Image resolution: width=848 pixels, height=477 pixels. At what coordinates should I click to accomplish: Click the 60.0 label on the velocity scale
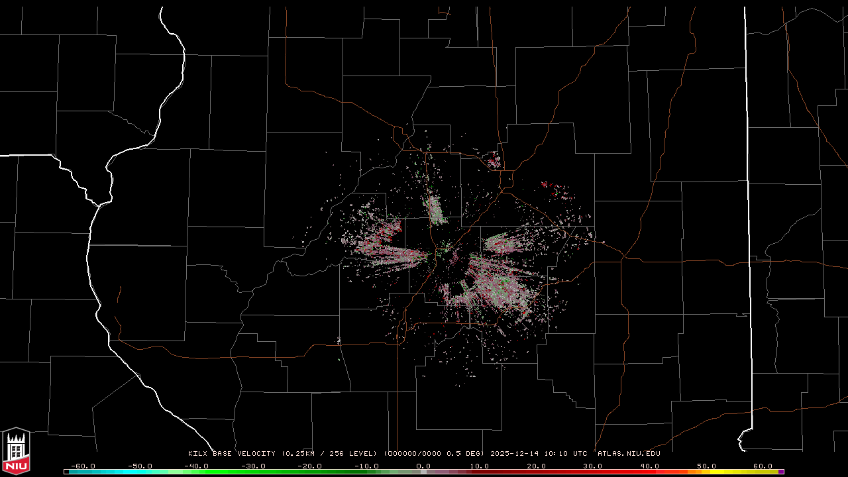pos(763,466)
